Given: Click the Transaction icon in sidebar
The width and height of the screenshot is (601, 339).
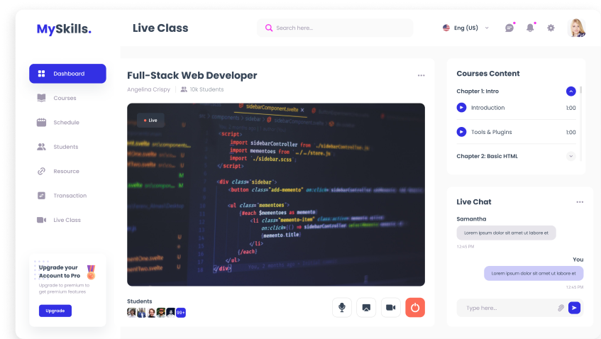Looking at the screenshot, I should pos(41,195).
